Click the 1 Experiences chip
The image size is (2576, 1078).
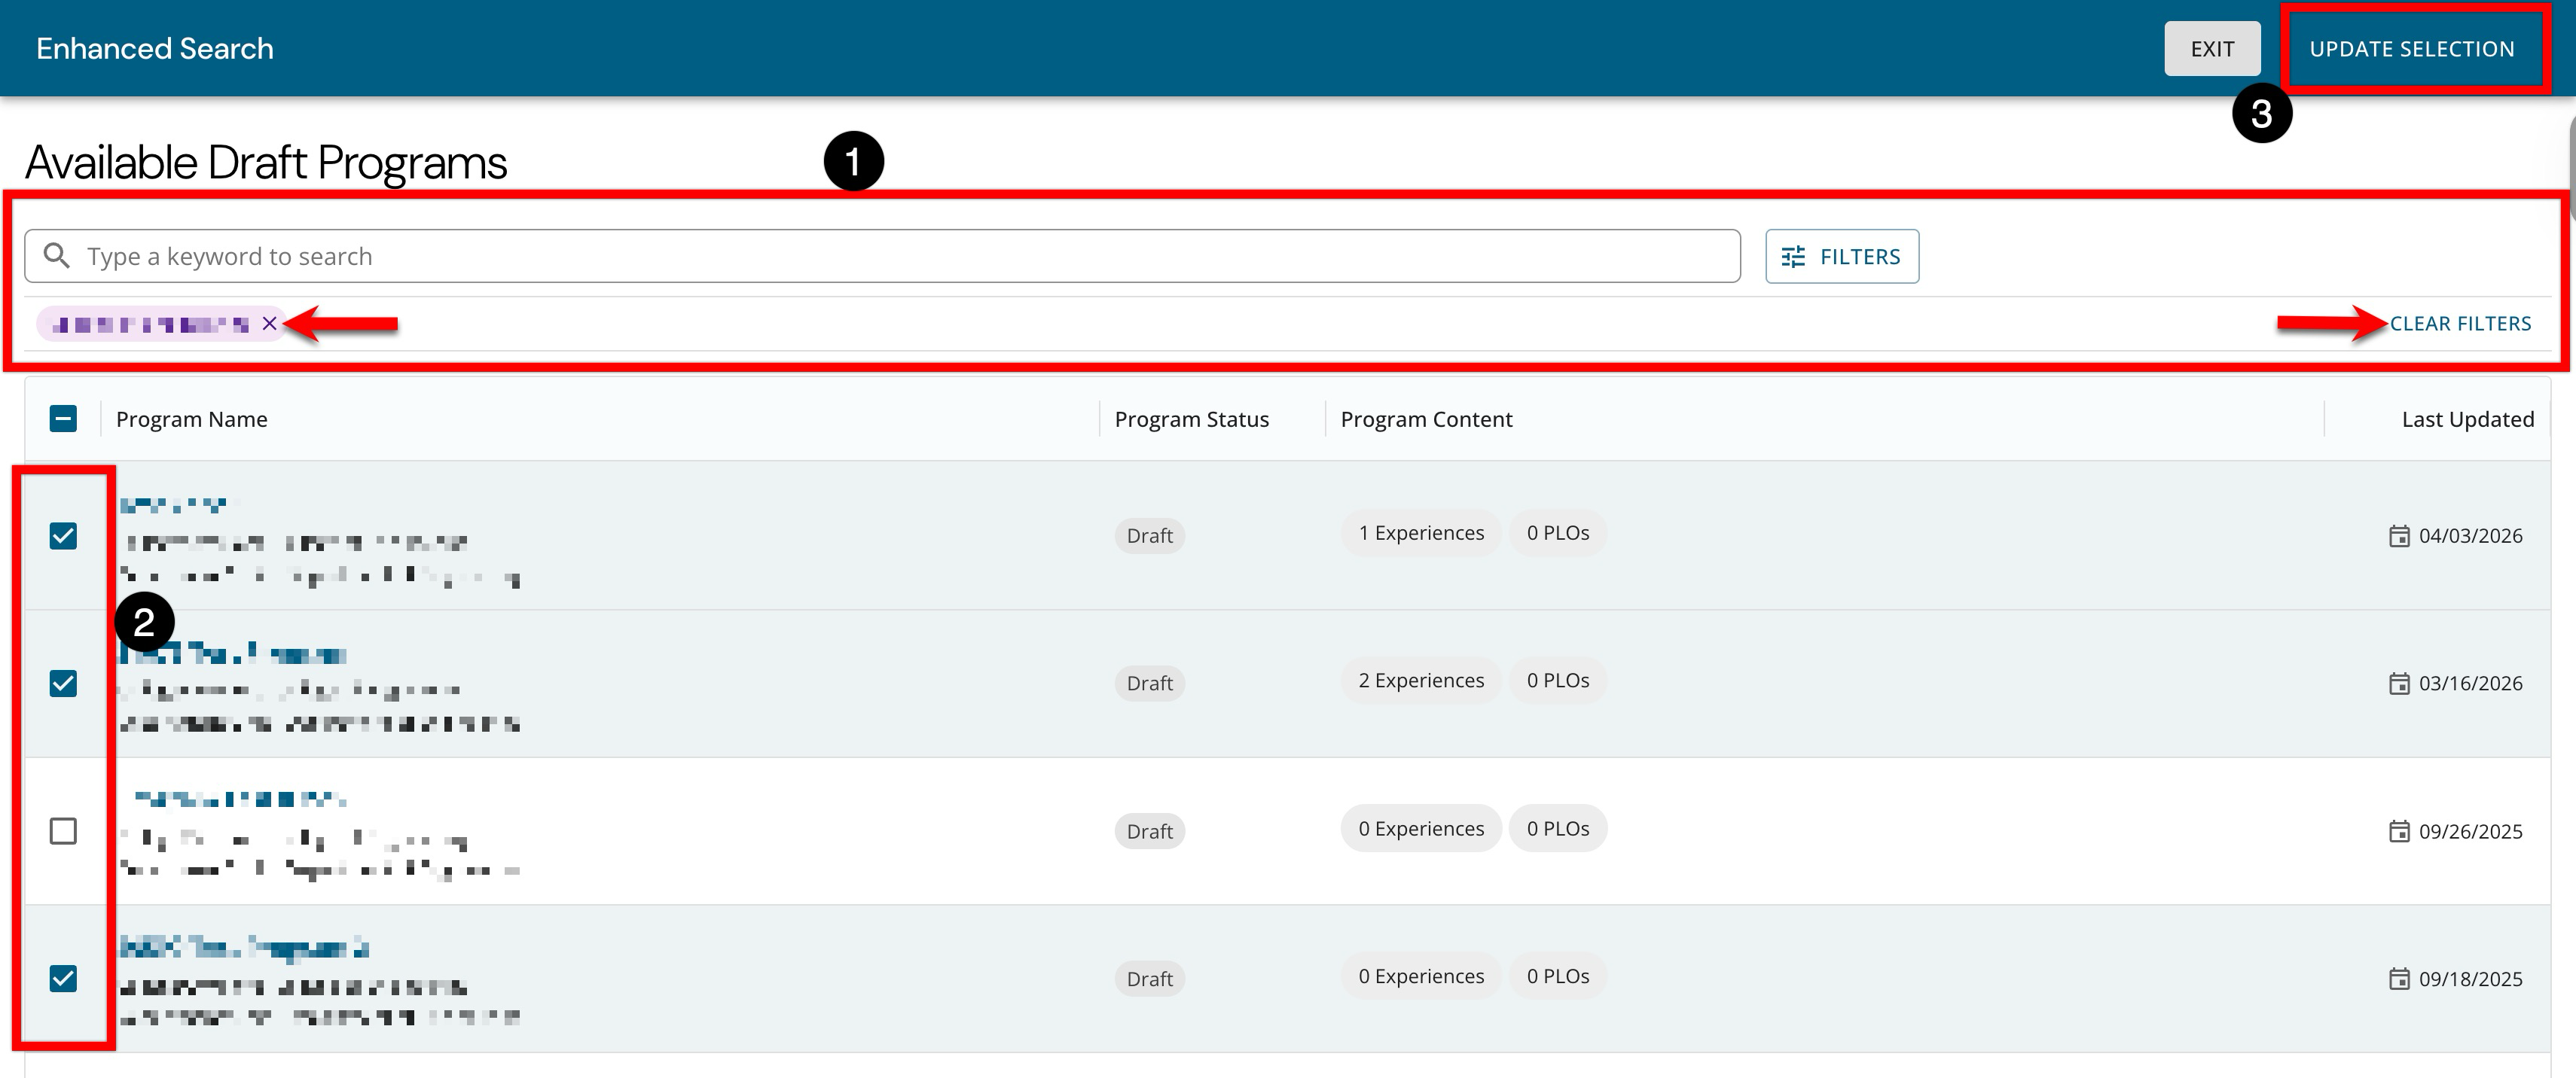(1421, 534)
